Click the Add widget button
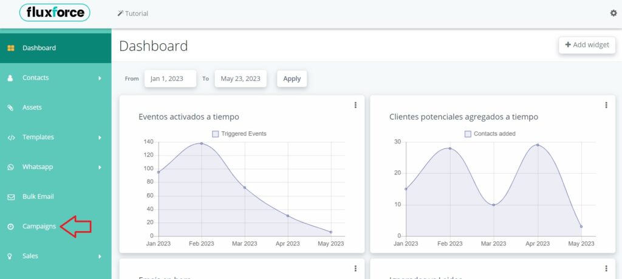This screenshot has width=622, height=279. [587, 45]
